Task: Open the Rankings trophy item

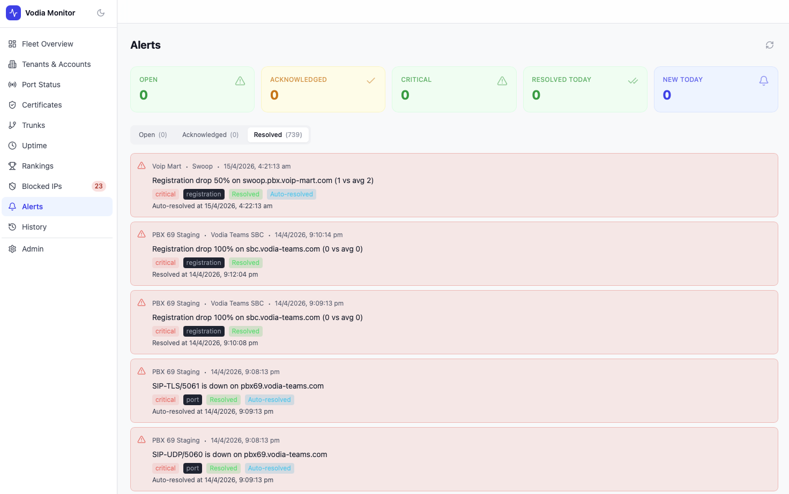Action: (38, 166)
